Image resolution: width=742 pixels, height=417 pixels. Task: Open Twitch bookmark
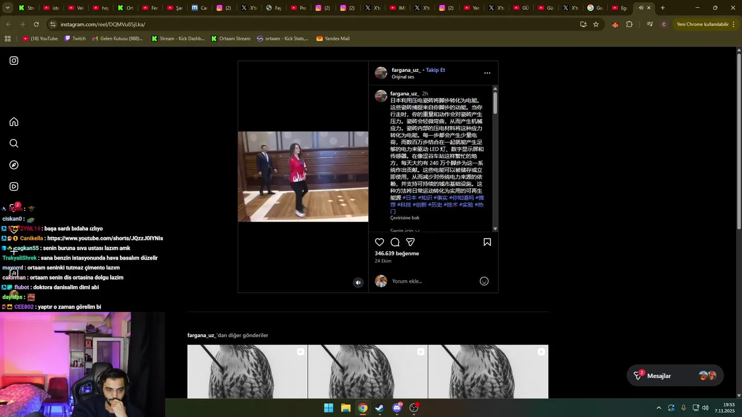click(75, 39)
